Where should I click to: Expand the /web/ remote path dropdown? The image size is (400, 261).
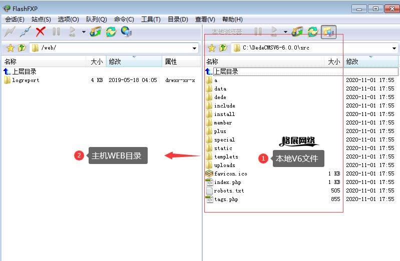pyautogui.click(x=195, y=48)
